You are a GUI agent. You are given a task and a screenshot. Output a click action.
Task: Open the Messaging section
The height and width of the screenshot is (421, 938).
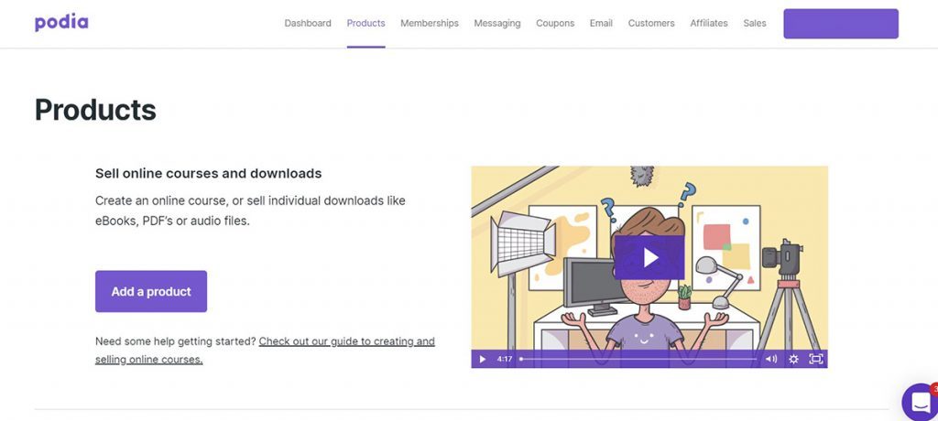(497, 24)
